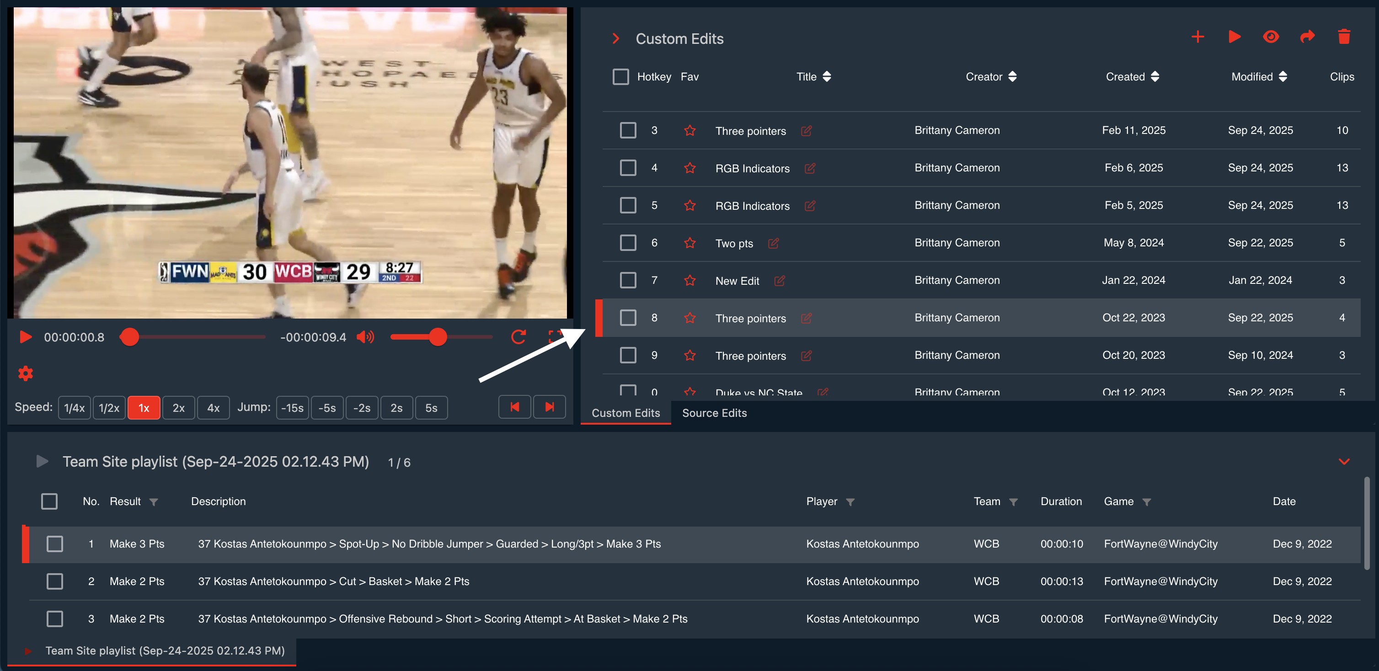This screenshot has width=1379, height=671.
Task: Switch to the Source Edits tab
Action: coord(714,413)
